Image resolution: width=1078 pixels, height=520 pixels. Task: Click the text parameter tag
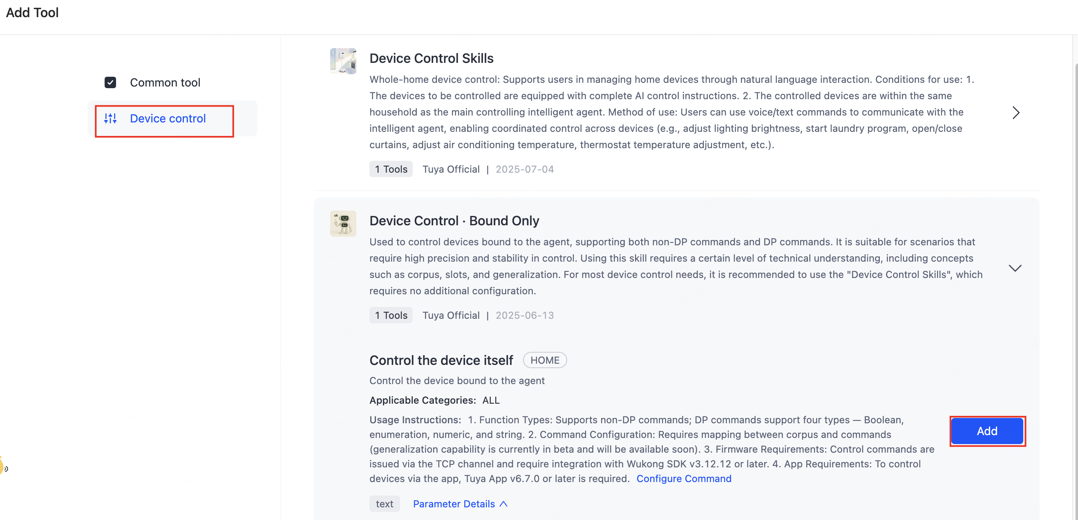(x=384, y=504)
